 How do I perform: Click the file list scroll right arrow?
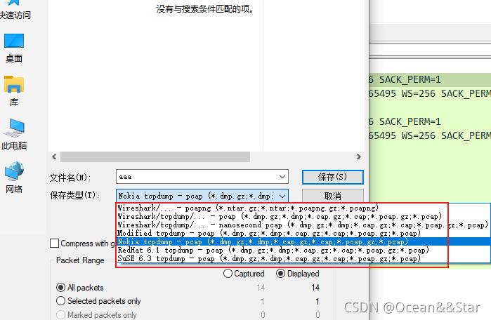click(359, 156)
